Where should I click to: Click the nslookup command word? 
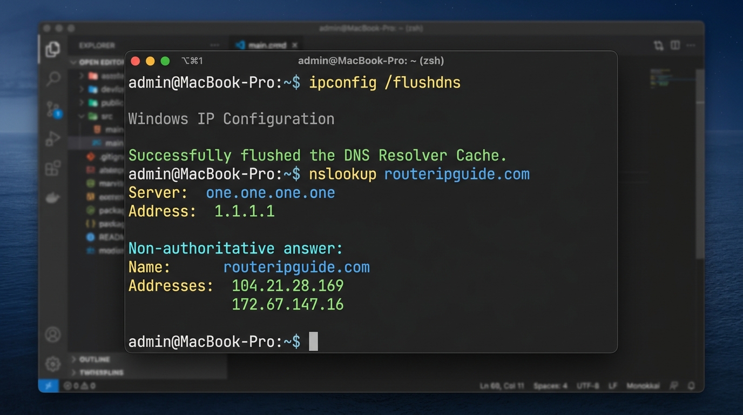point(342,174)
